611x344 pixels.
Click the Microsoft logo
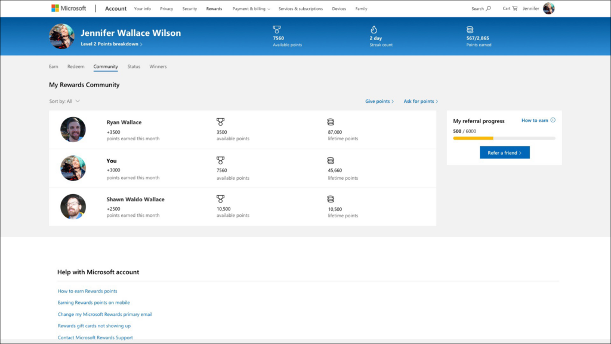[x=69, y=8]
